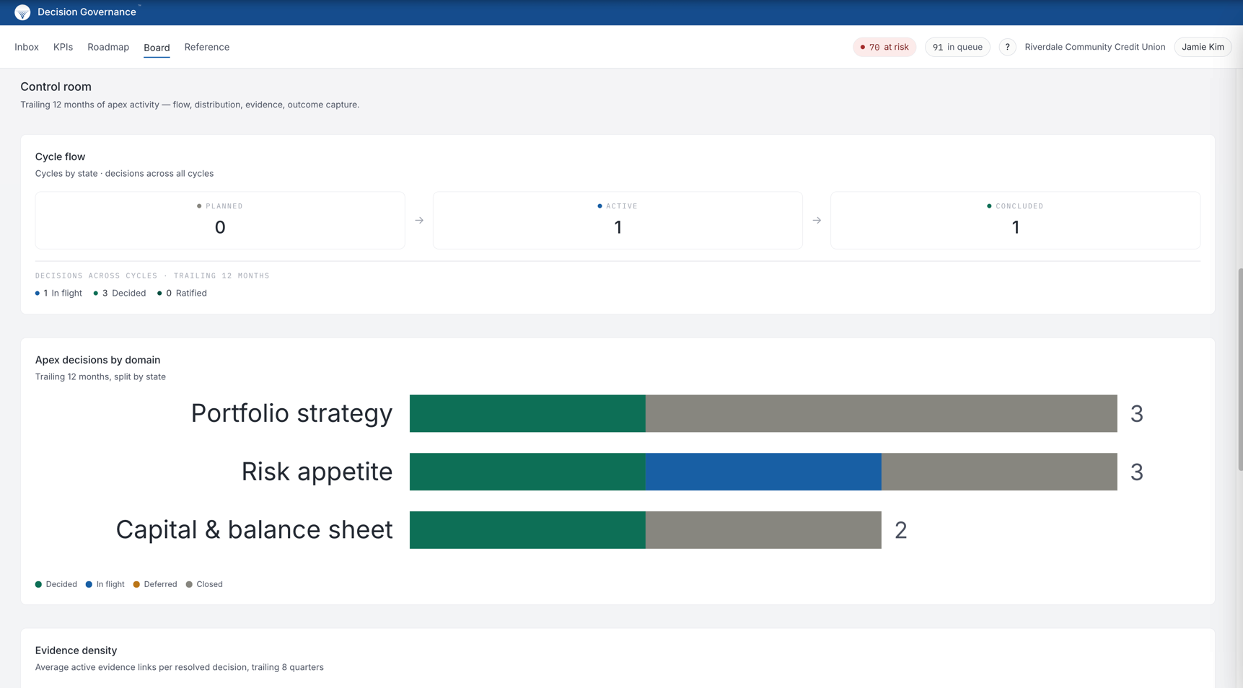Click the '3 Decided' decisions stat
1243x688 pixels.
pyautogui.click(x=120, y=293)
